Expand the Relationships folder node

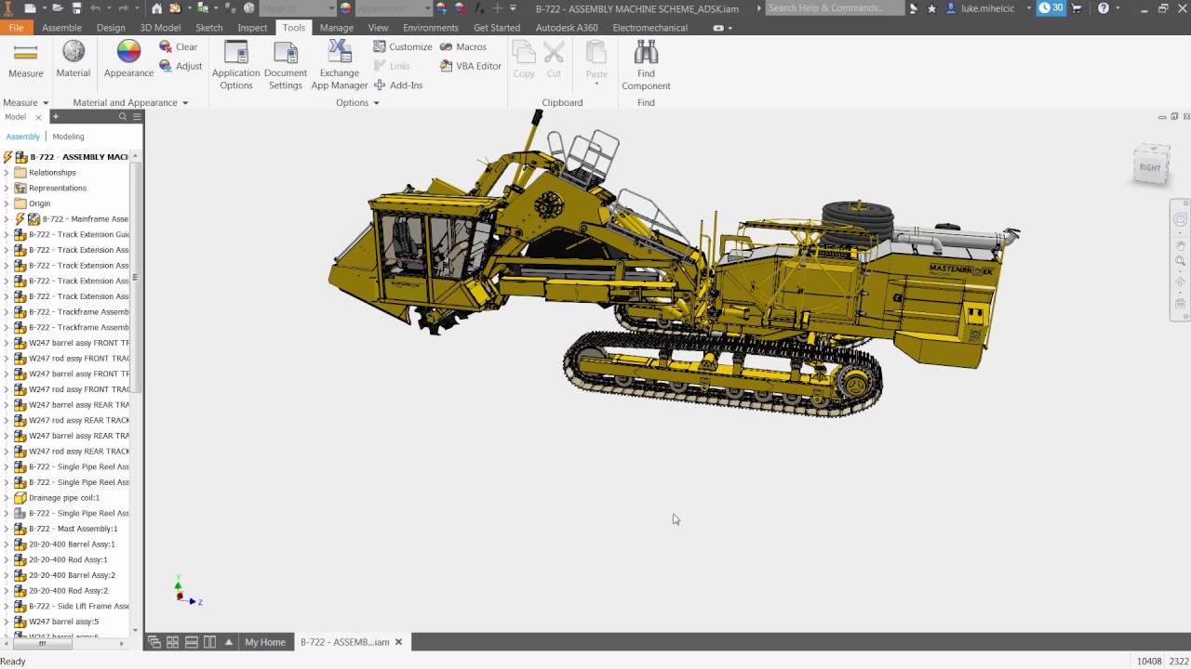tap(7, 173)
